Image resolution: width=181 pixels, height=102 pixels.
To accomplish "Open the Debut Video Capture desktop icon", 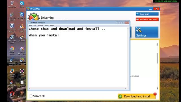I will tap(12, 28).
